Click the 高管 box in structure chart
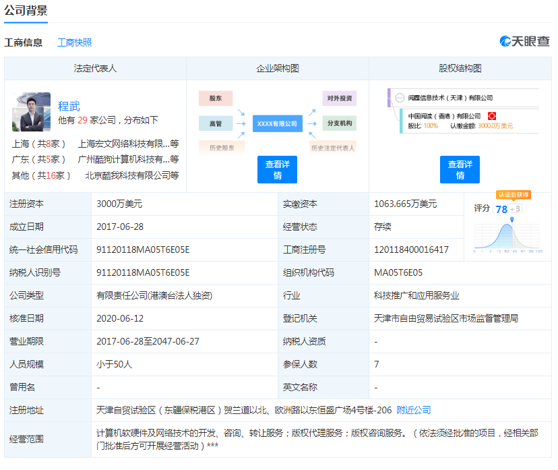 pyautogui.click(x=216, y=123)
